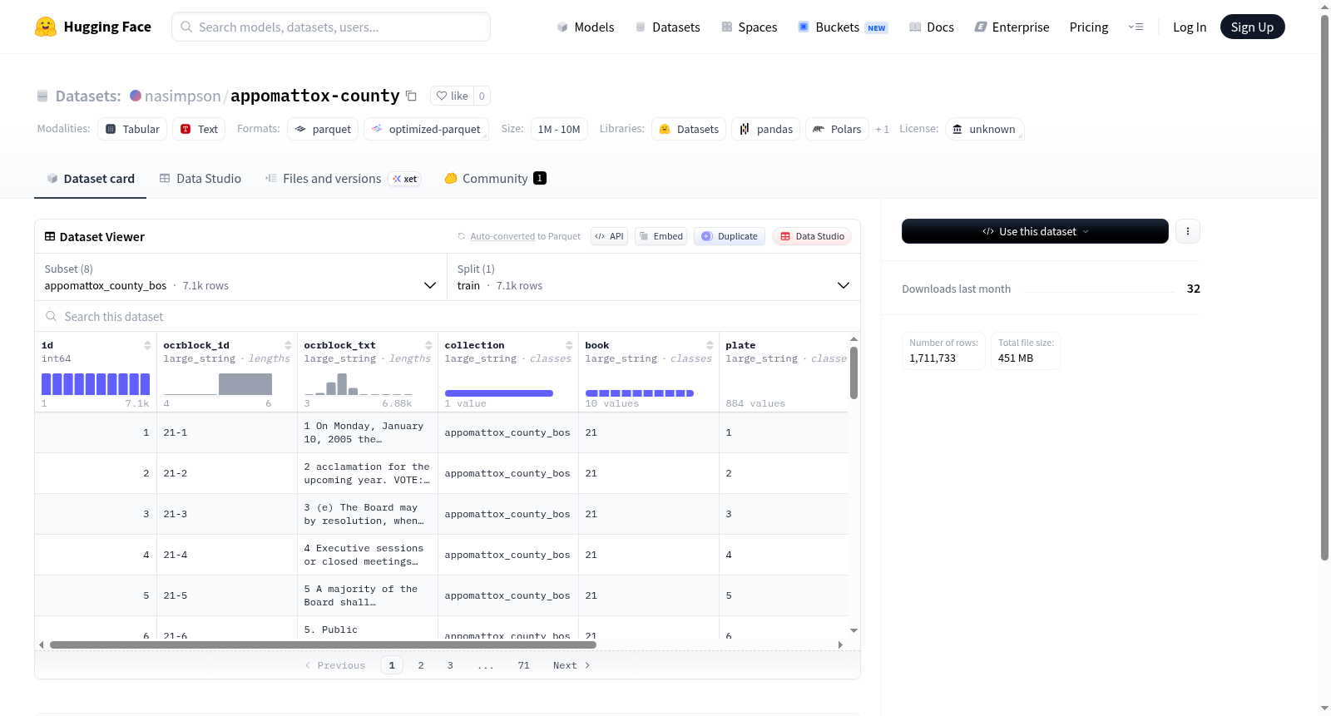Click the 1M - 10M size tag
Viewport: 1331px width, 716px height.
pos(559,129)
